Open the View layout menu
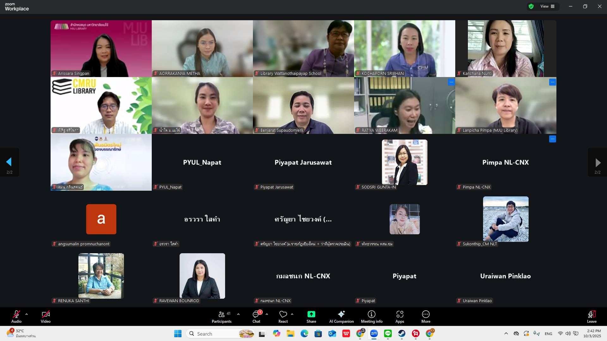Viewport: 607px width, 341px height. coord(548,6)
